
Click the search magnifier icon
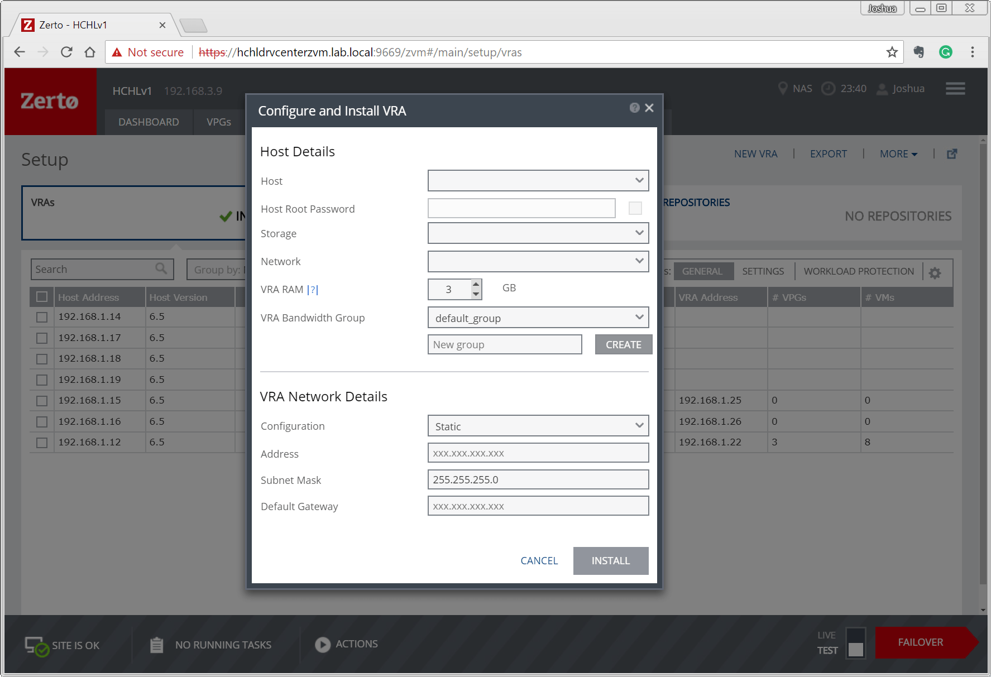click(x=161, y=269)
